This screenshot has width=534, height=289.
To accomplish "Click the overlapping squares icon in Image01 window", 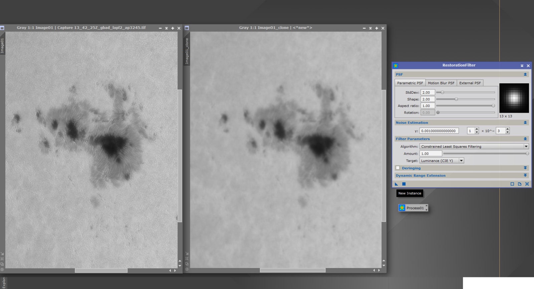I will pyautogui.click(x=2, y=264).
